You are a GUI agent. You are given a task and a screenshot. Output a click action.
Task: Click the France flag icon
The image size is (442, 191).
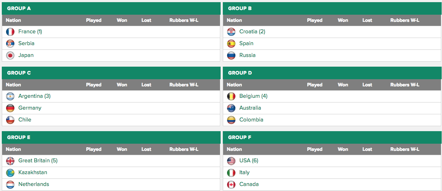point(10,32)
